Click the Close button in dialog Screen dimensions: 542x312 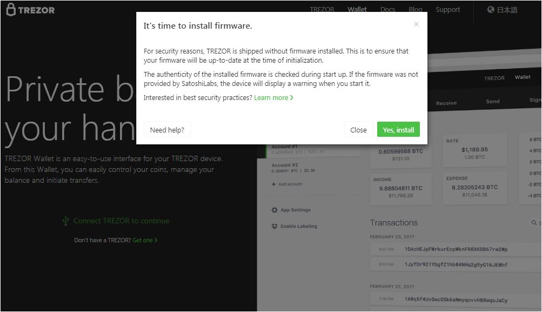click(x=358, y=130)
